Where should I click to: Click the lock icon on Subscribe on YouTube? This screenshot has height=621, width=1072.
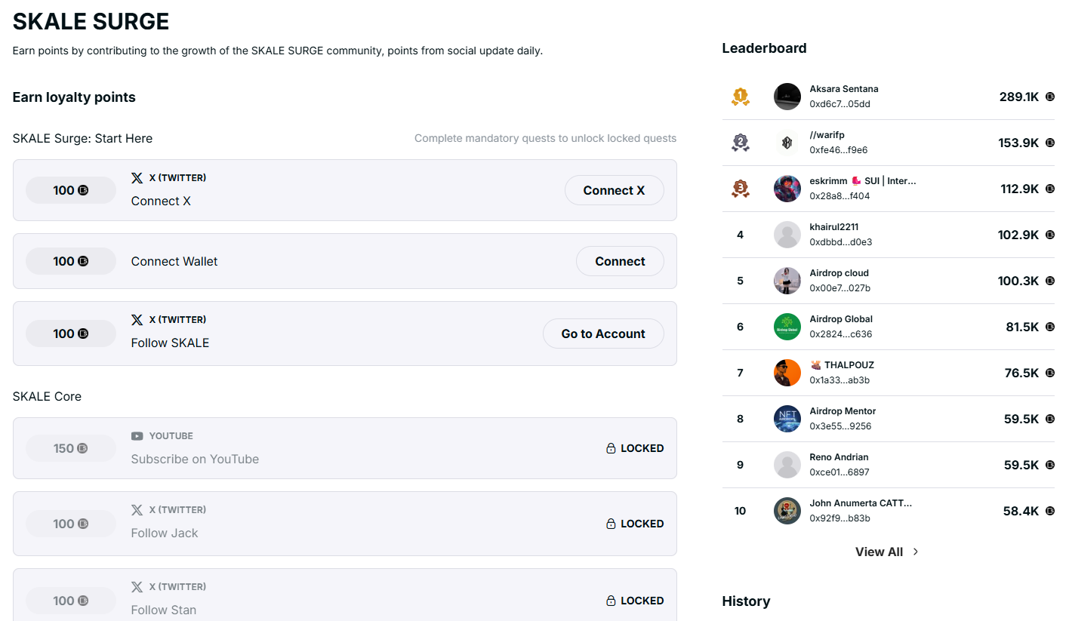pos(611,448)
